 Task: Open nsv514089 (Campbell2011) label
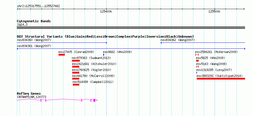tap(93, 82)
